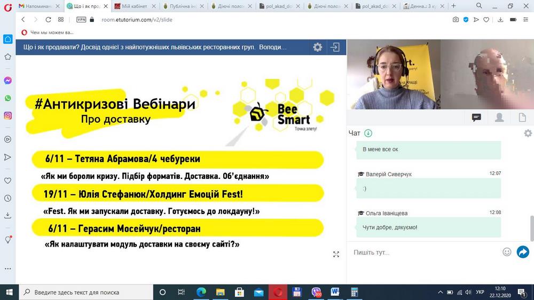Open Instagram in Opera sidebar
The height and width of the screenshot is (300, 534).
[8, 116]
